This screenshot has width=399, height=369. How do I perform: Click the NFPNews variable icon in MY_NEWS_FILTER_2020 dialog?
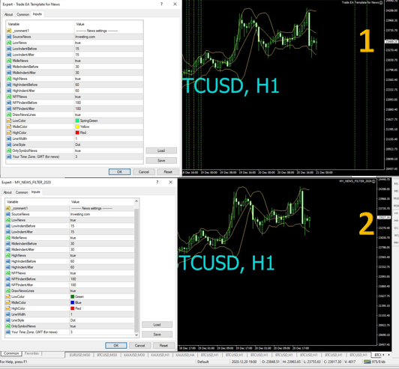tap(8, 273)
